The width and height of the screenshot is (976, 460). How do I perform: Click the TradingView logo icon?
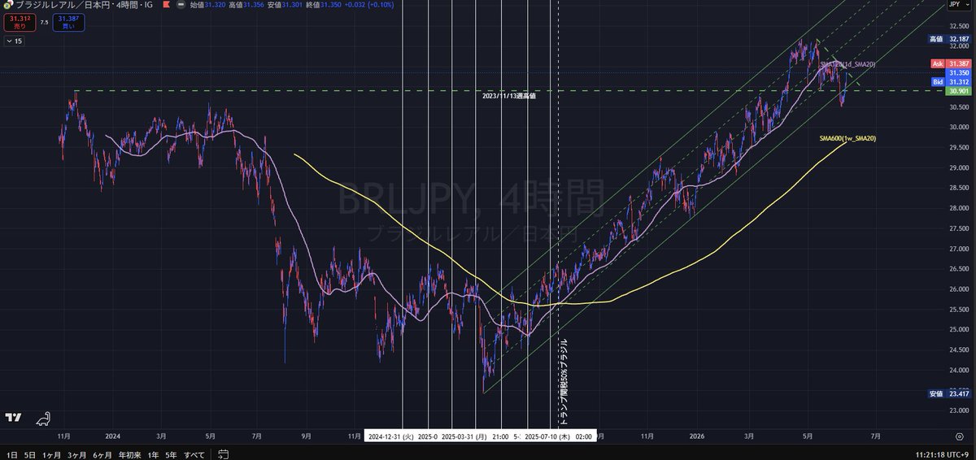tap(13, 418)
